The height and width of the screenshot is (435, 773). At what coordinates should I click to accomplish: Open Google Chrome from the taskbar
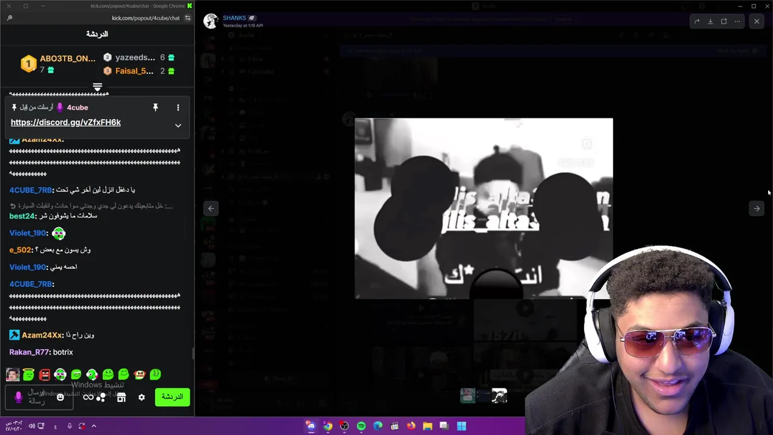pyautogui.click(x=327, y=426)
